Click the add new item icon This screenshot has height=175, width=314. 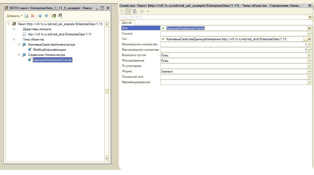(x=26, y=16)
